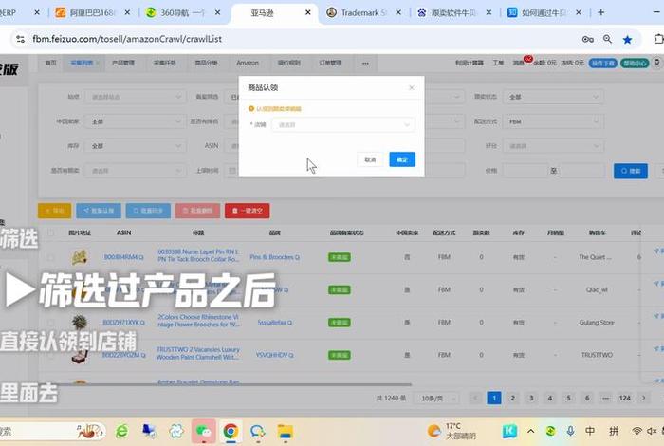Click the 取消 button in the dialog
This screenshot has height=446, width=664.
tap(370, 159)
